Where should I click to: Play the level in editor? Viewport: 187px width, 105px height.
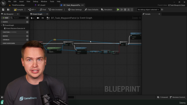click(118, 10)
